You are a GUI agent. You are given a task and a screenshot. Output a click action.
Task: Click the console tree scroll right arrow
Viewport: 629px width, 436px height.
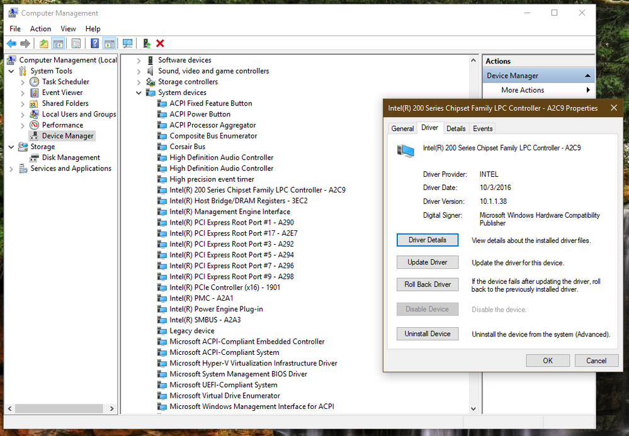[x=112, y=409]
